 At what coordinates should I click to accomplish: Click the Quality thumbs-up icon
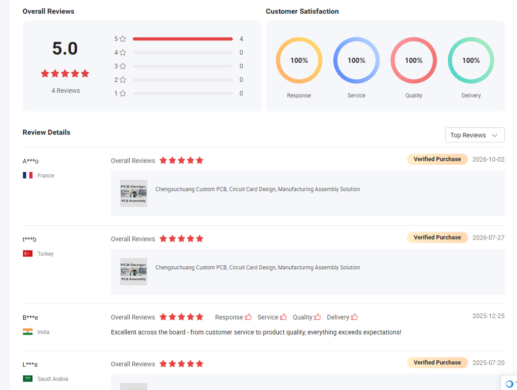(x=317, y=317)
